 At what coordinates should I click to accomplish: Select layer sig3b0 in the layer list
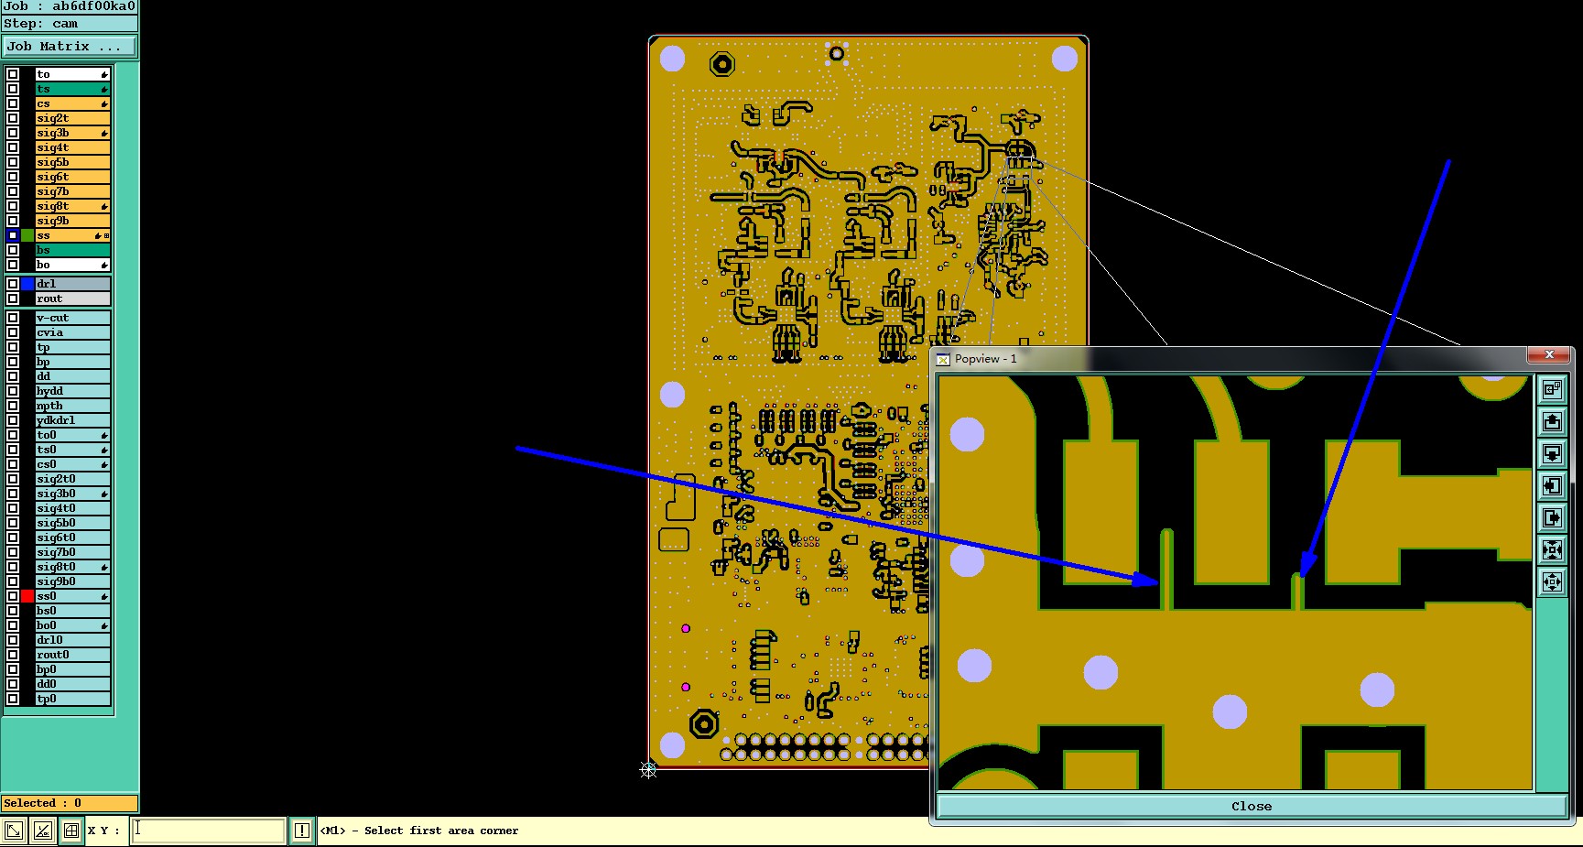[x=72, y=494]
